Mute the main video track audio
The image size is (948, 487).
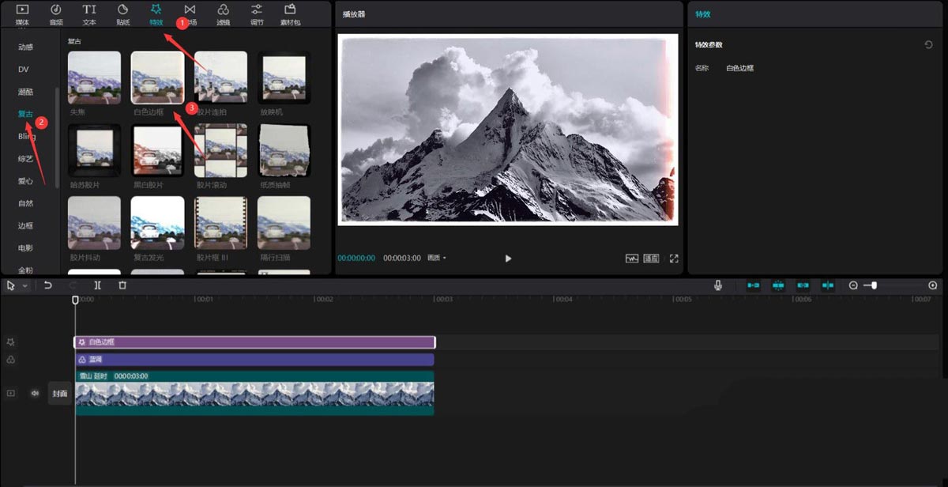(x=35, y=393)
